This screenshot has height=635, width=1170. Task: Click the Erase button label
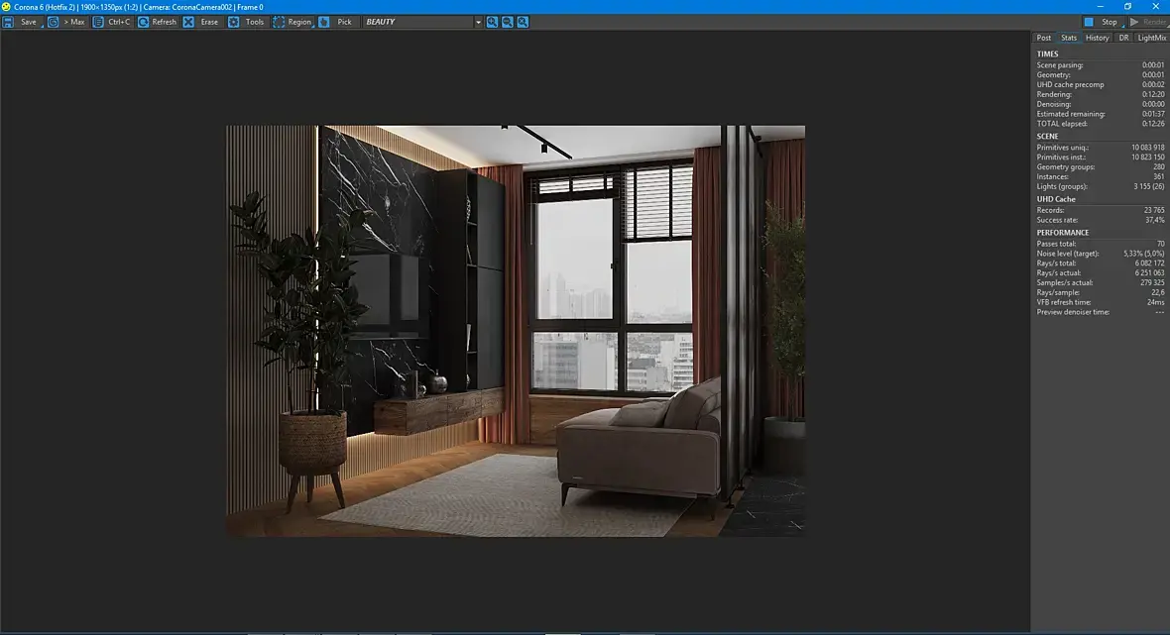(x=209, y=23)
